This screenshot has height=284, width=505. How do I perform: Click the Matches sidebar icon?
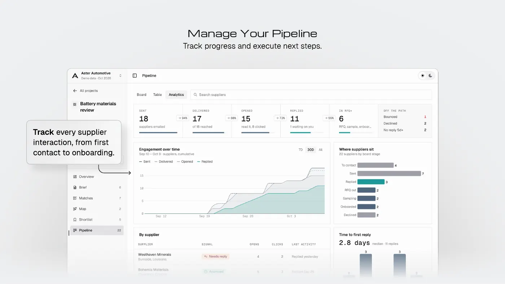pyautogui.click(x=75, y=198)
